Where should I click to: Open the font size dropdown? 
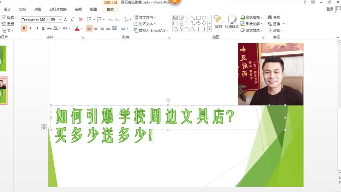pos(60,19)
